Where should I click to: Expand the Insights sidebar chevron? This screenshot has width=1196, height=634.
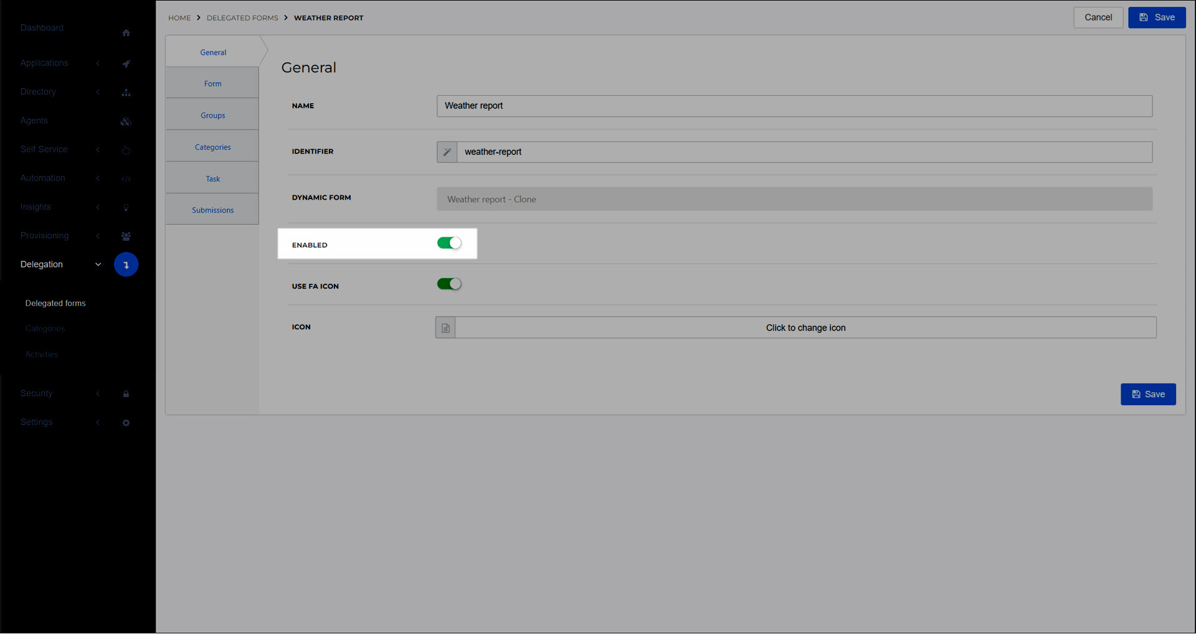[98, 207]
